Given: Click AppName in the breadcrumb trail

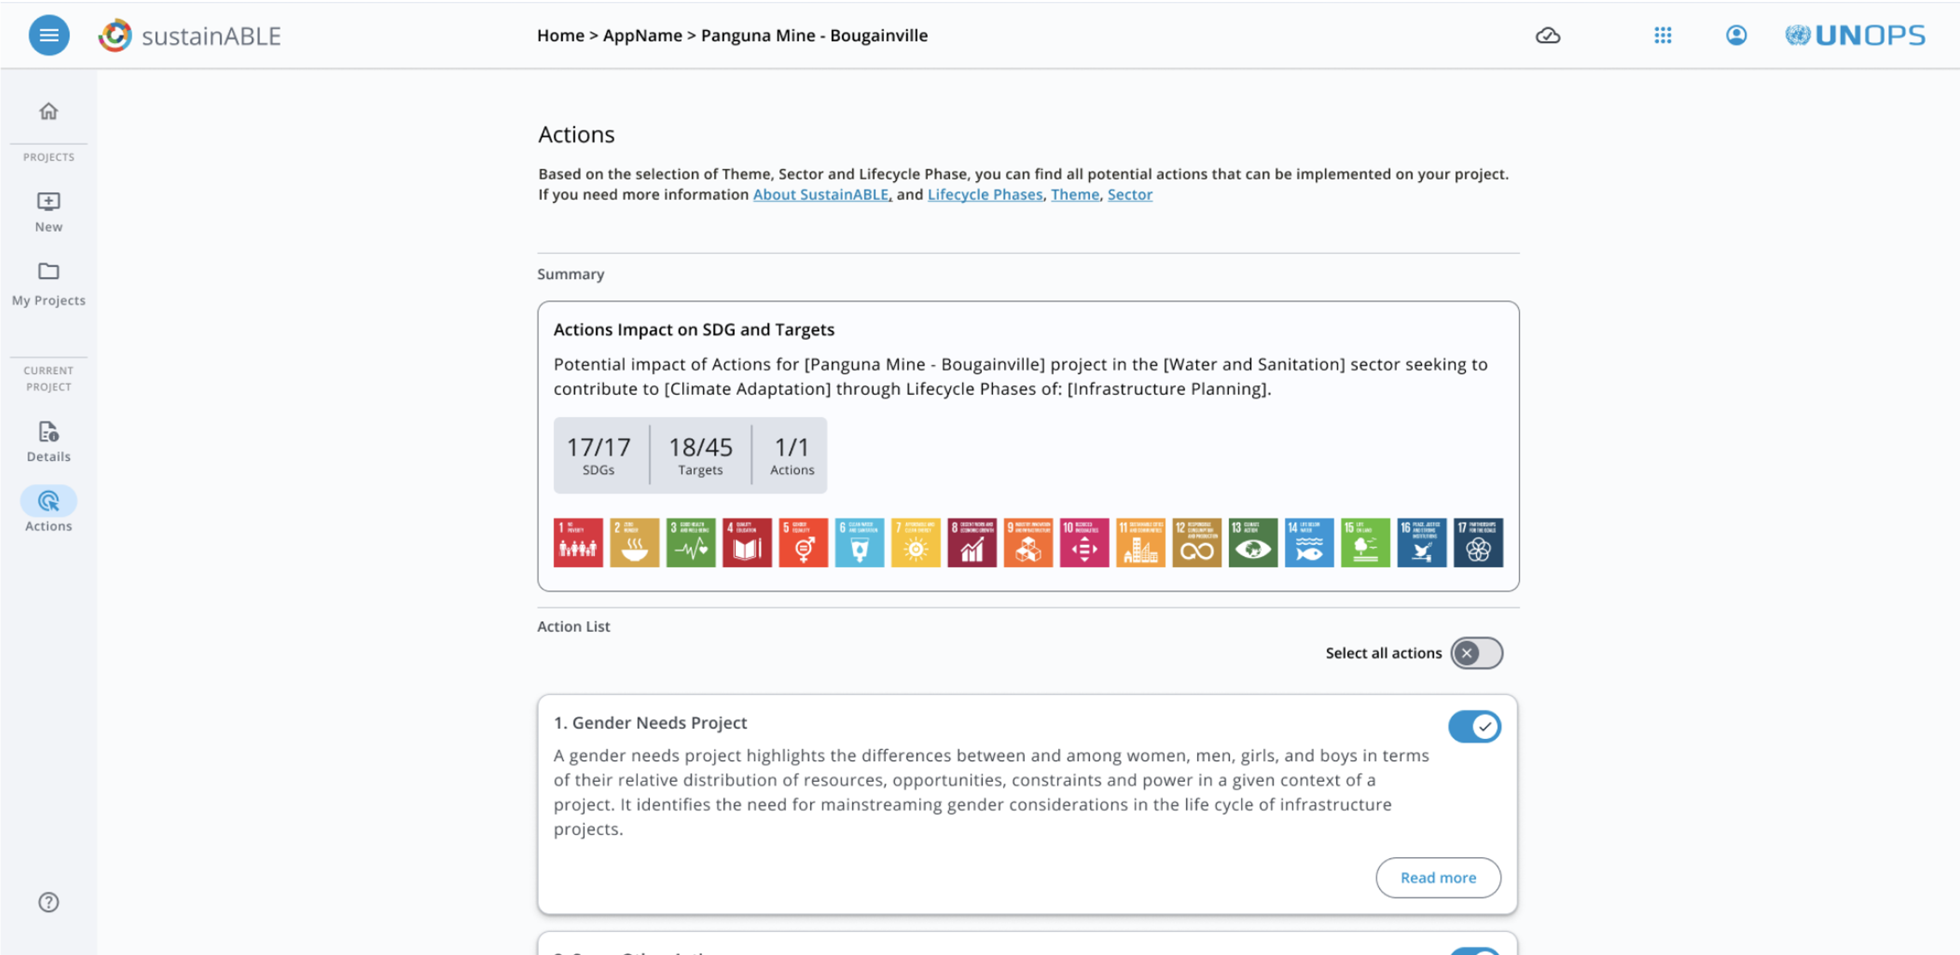Looking at the screenshot, I should point(642,35).
